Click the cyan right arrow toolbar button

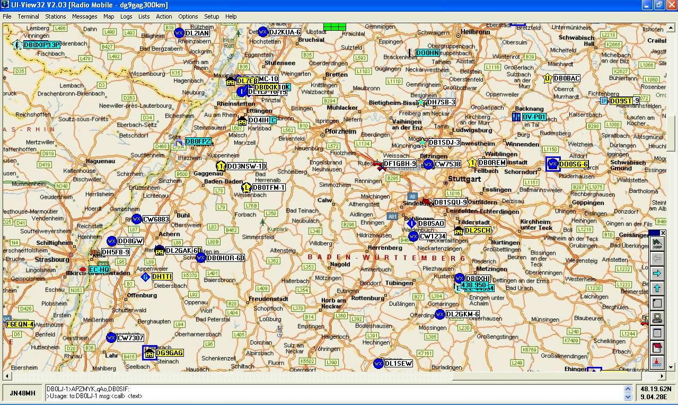[657, 274]
